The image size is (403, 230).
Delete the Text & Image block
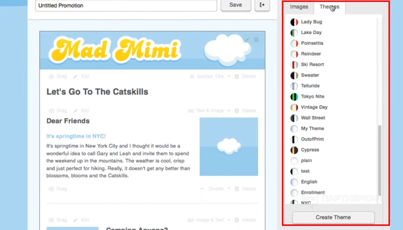245,111
